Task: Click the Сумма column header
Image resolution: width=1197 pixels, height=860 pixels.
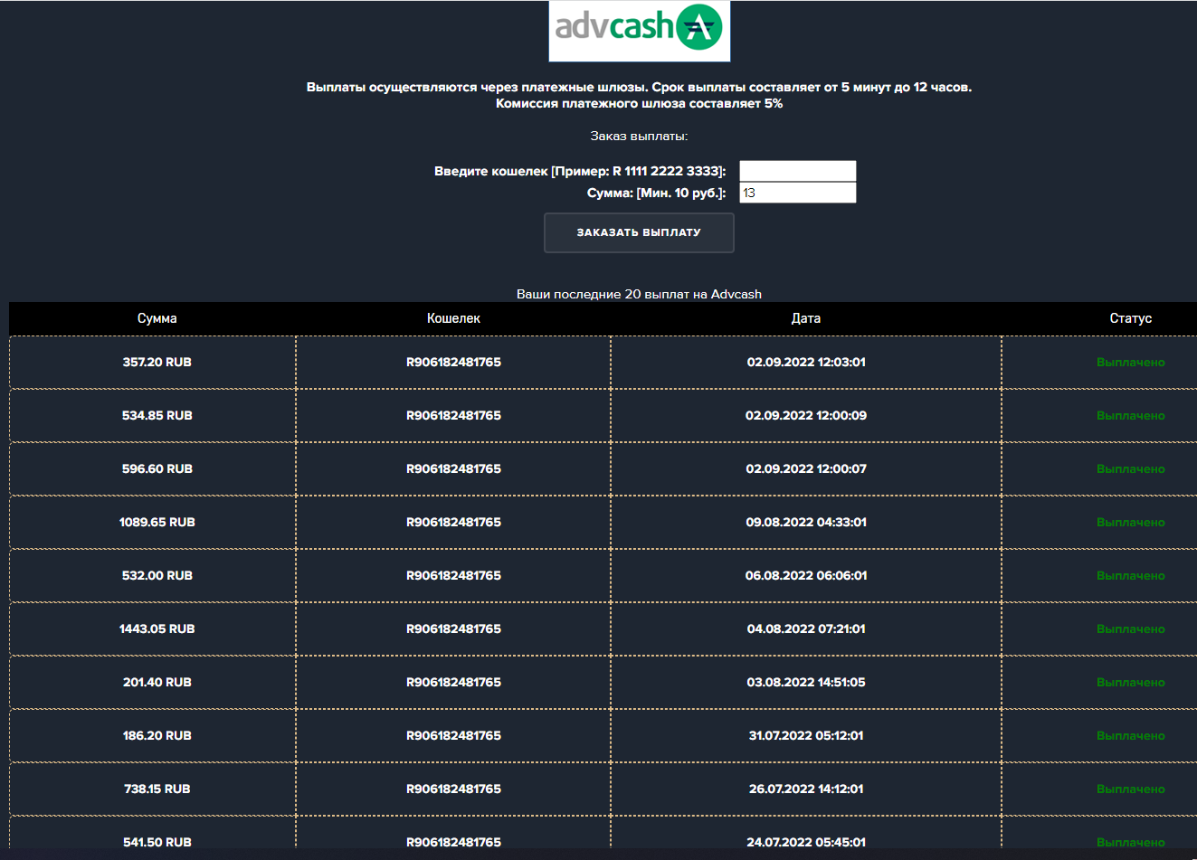Action: (157, 318)
